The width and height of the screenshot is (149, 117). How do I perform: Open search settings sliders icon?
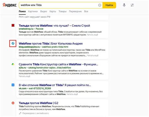pos(132,5)
